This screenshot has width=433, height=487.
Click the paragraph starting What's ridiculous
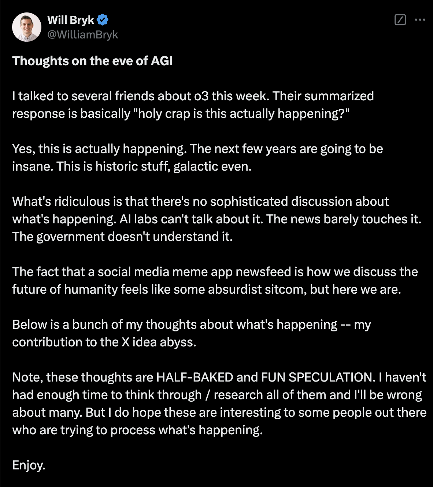point(217,219)
